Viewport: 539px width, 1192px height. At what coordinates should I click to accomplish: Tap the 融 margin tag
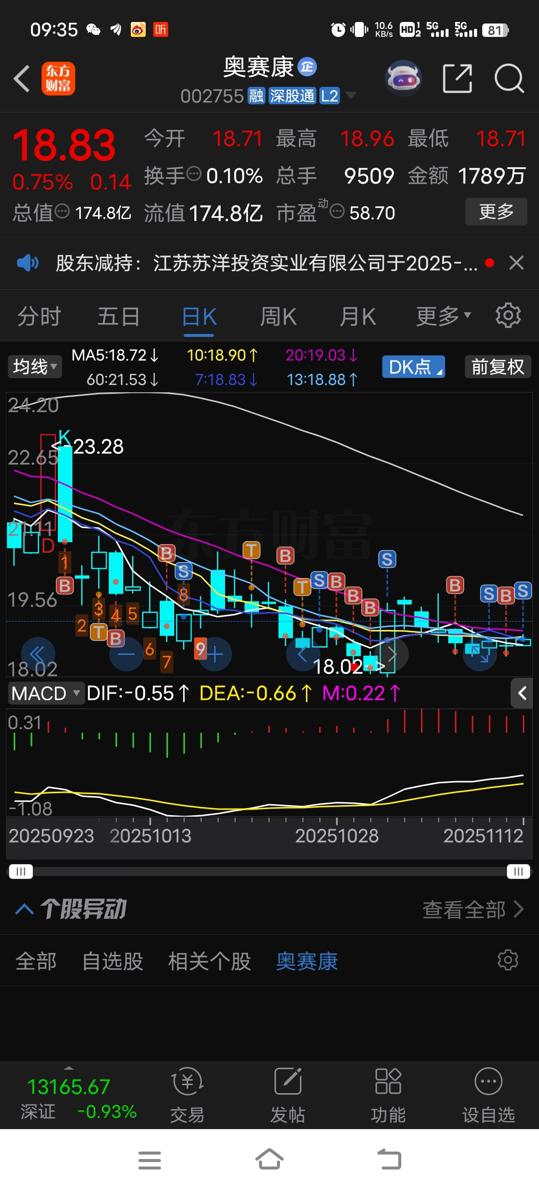coord(257,95)
